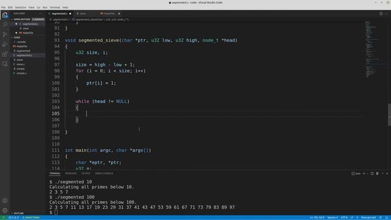391x220 pixels.
Task: Open the Terminal menu
Action: point(54,7)
